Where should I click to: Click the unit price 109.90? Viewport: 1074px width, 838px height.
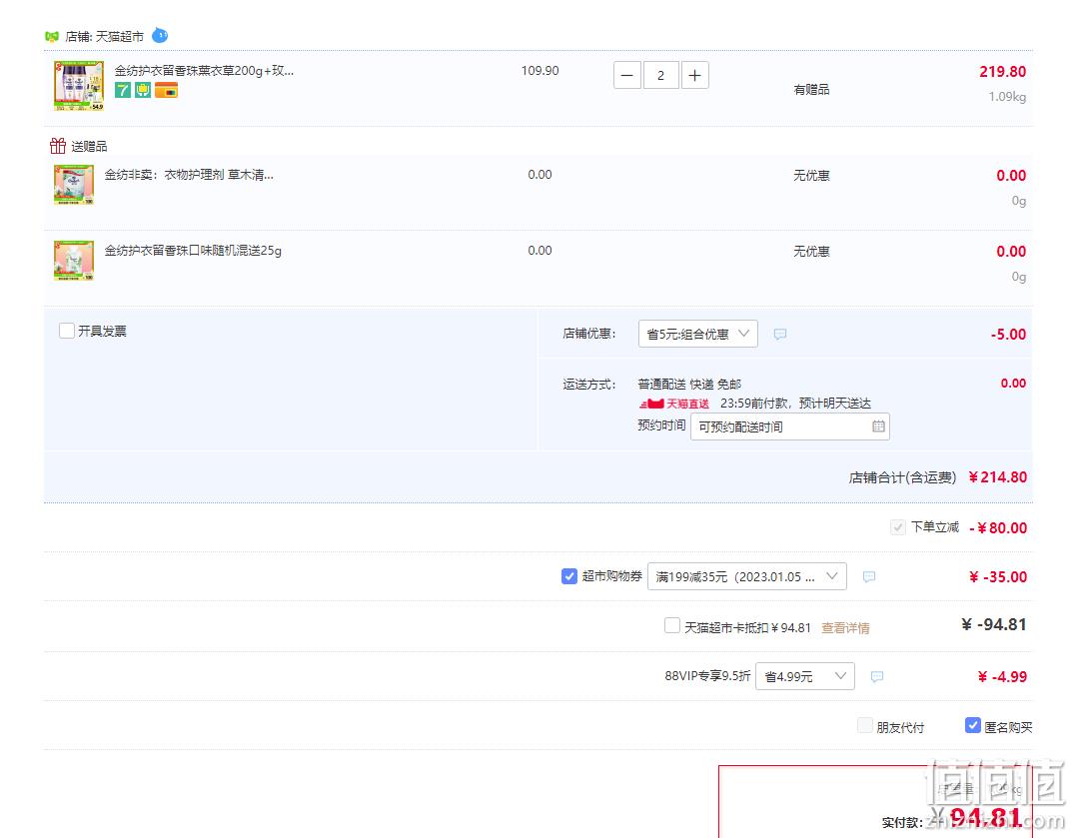(539, 71)
